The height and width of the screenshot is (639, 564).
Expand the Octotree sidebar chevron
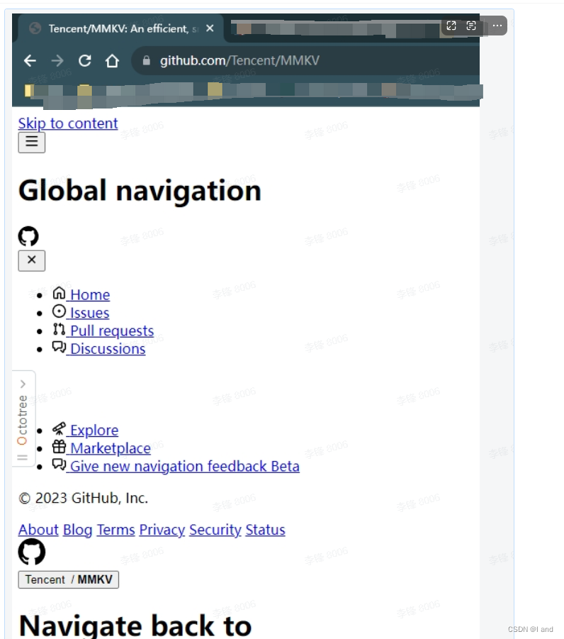click(x=23, y=384)
